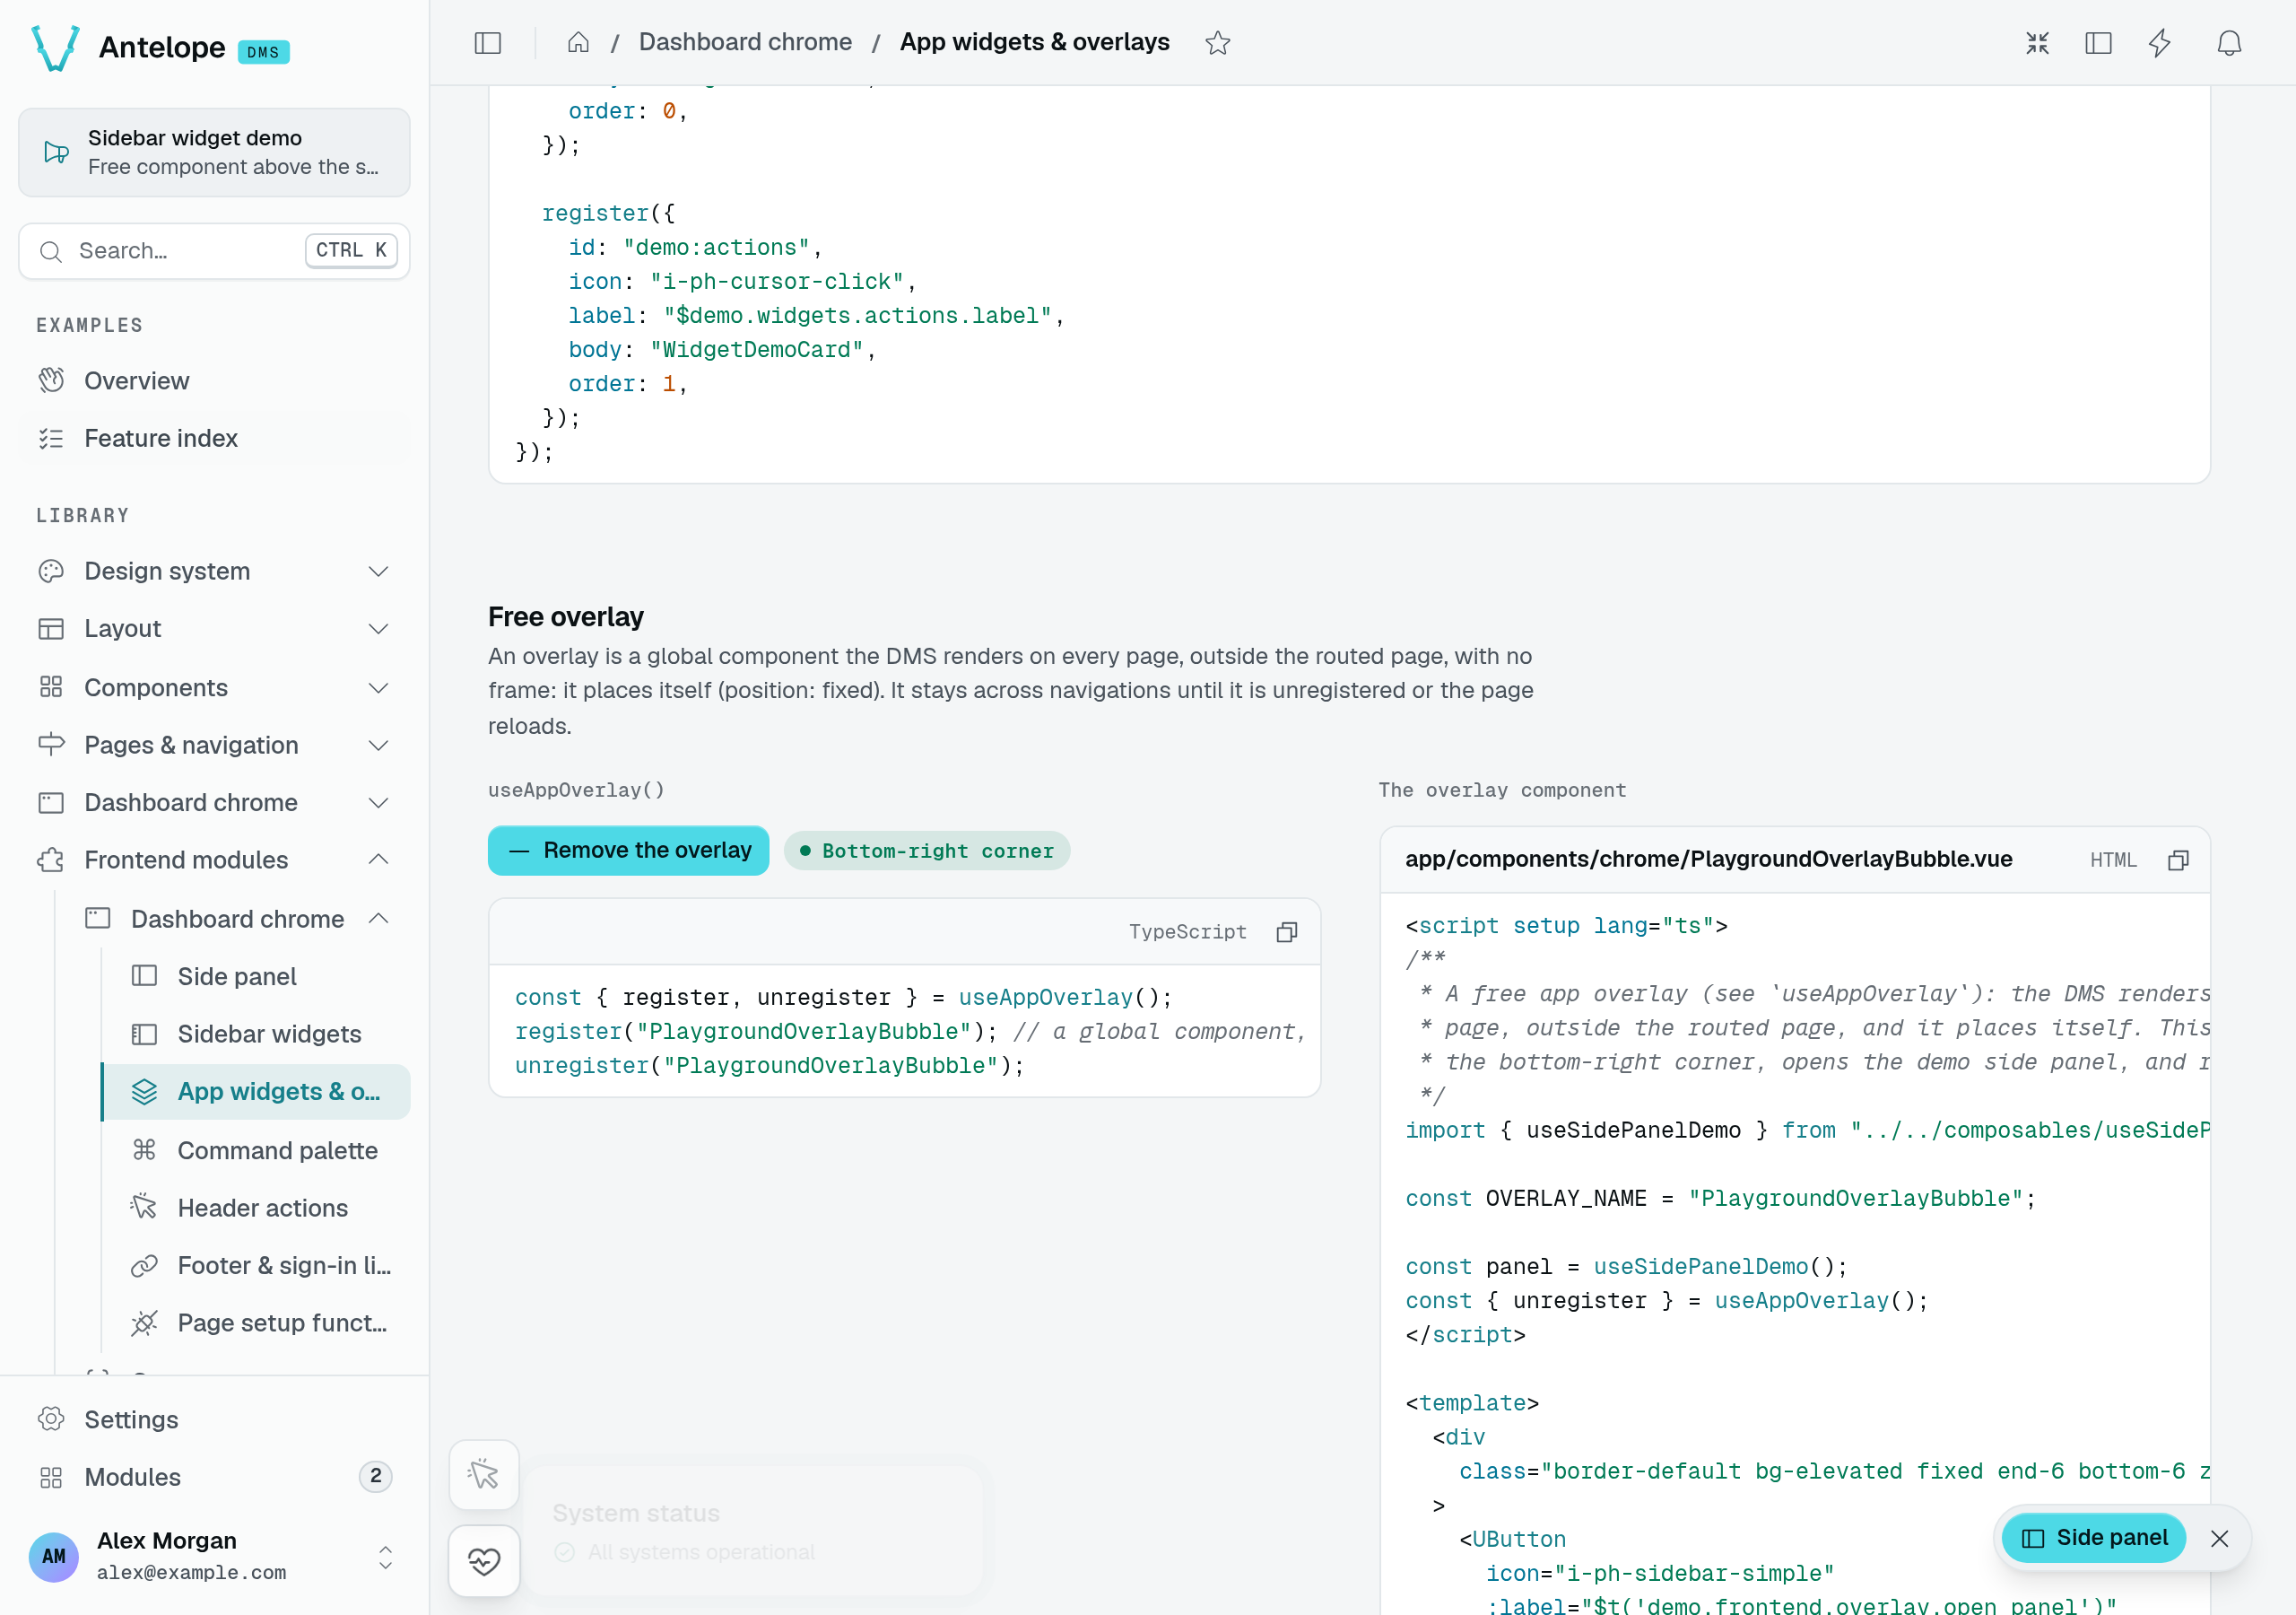Copy the PlaygroundOverlayBubble.vue code
The width and height of the screenshot is (2296, 1615).
click(2178, 860)
